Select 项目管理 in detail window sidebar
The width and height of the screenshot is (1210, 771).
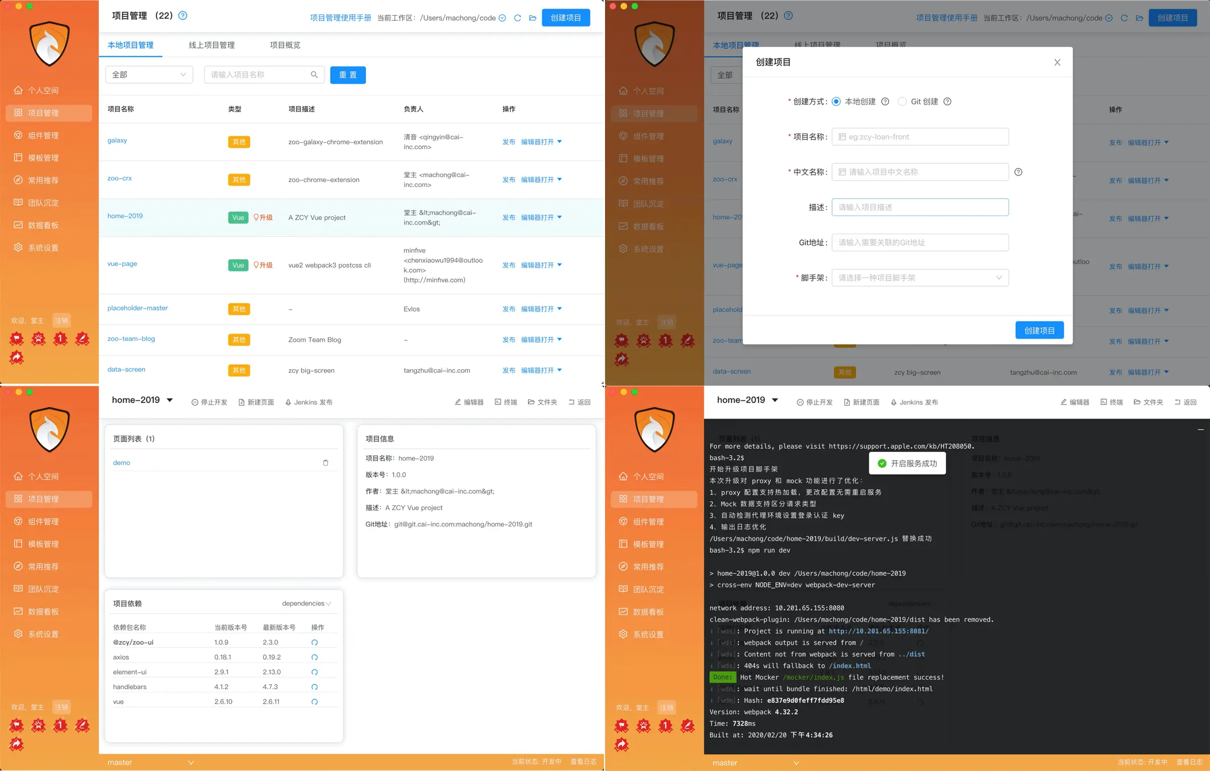click(49, 499)
